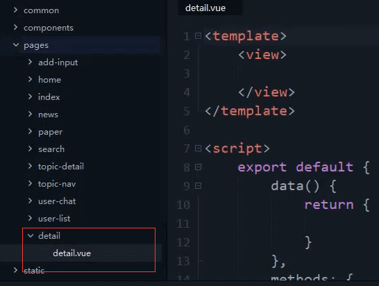Select the components folder label
Image resolution: width=379 pixels, height=286 pixels.
[x=49, y=28]
